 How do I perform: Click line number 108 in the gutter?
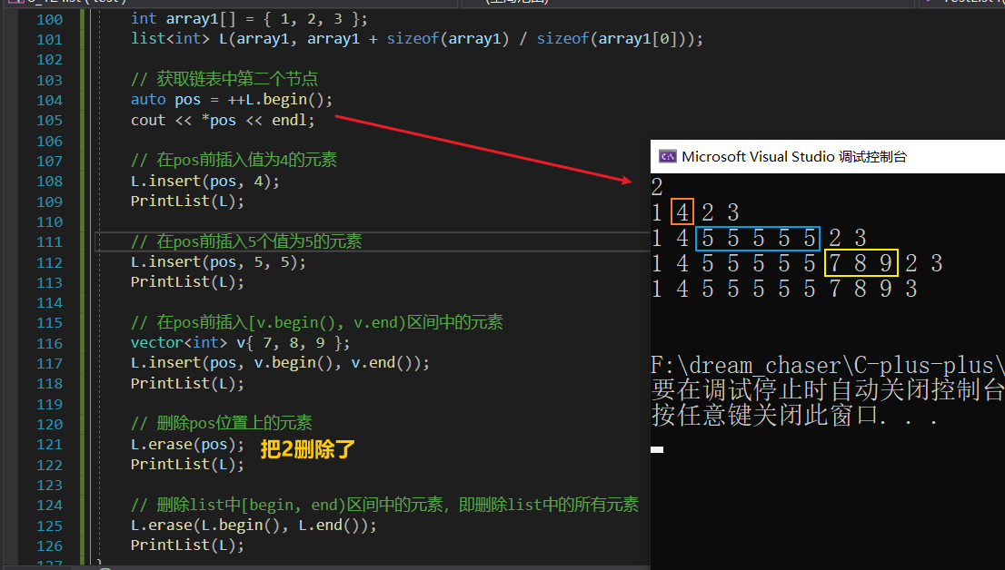(x=49, y=181)
